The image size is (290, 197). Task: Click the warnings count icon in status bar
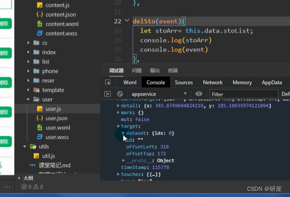click(36, 187)
